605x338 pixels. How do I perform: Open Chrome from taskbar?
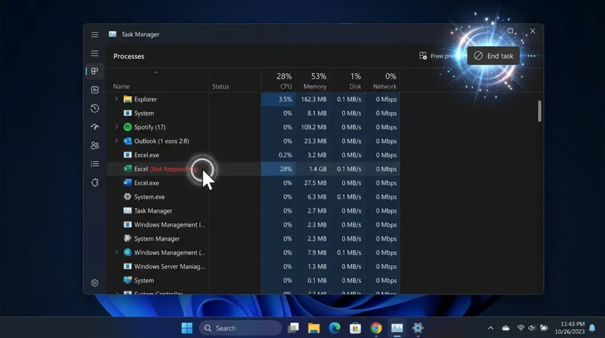[x=376, y=328]
